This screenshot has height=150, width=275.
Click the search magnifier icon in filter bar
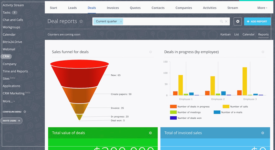click(221, 21)
